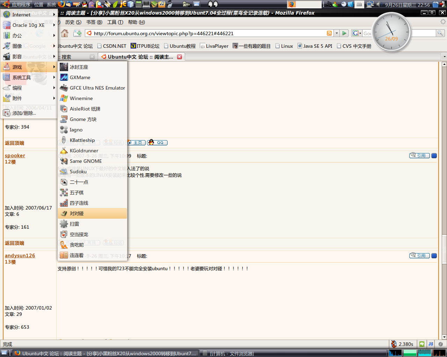This screenshot has width=447, height=357.
Task: Click 主页 homepage button under post
Action: pyautogui.click(x=136, y=142)
